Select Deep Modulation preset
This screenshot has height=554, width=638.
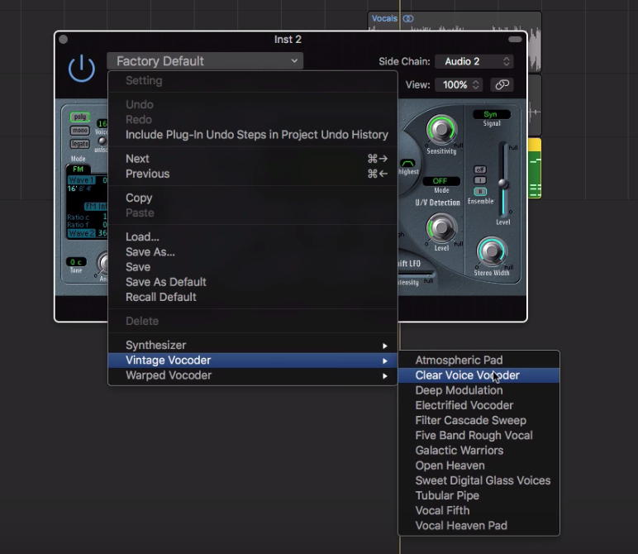pos(479,390)
